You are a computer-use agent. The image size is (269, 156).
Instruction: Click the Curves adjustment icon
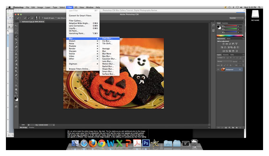[x=230, y=44]
